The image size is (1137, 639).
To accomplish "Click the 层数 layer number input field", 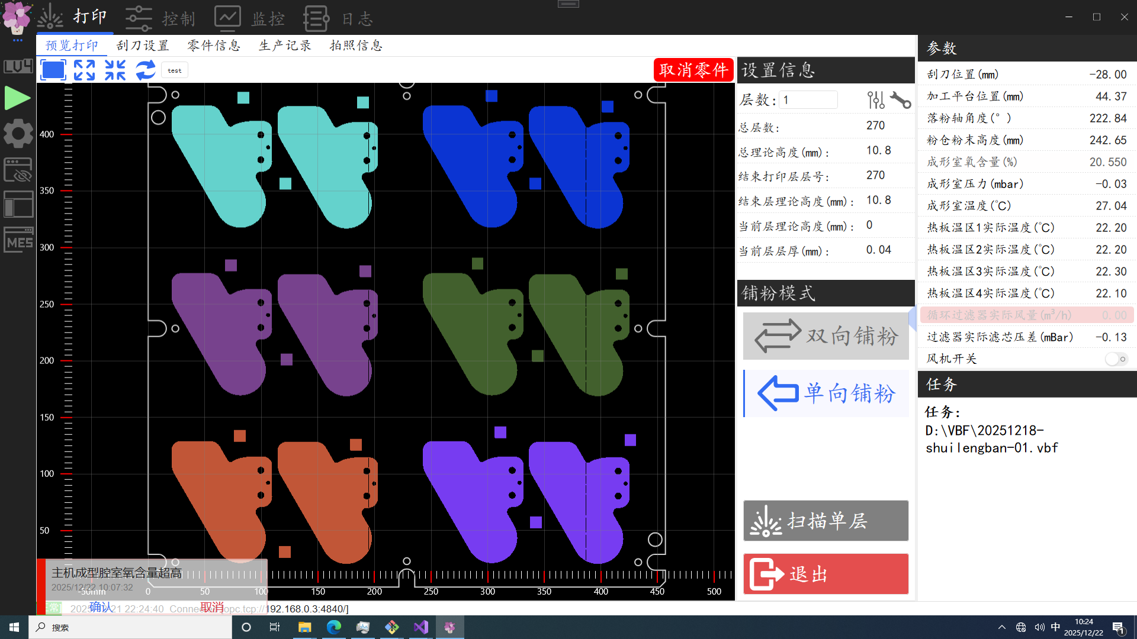I will pyautogui.click(x=808, y=100).
